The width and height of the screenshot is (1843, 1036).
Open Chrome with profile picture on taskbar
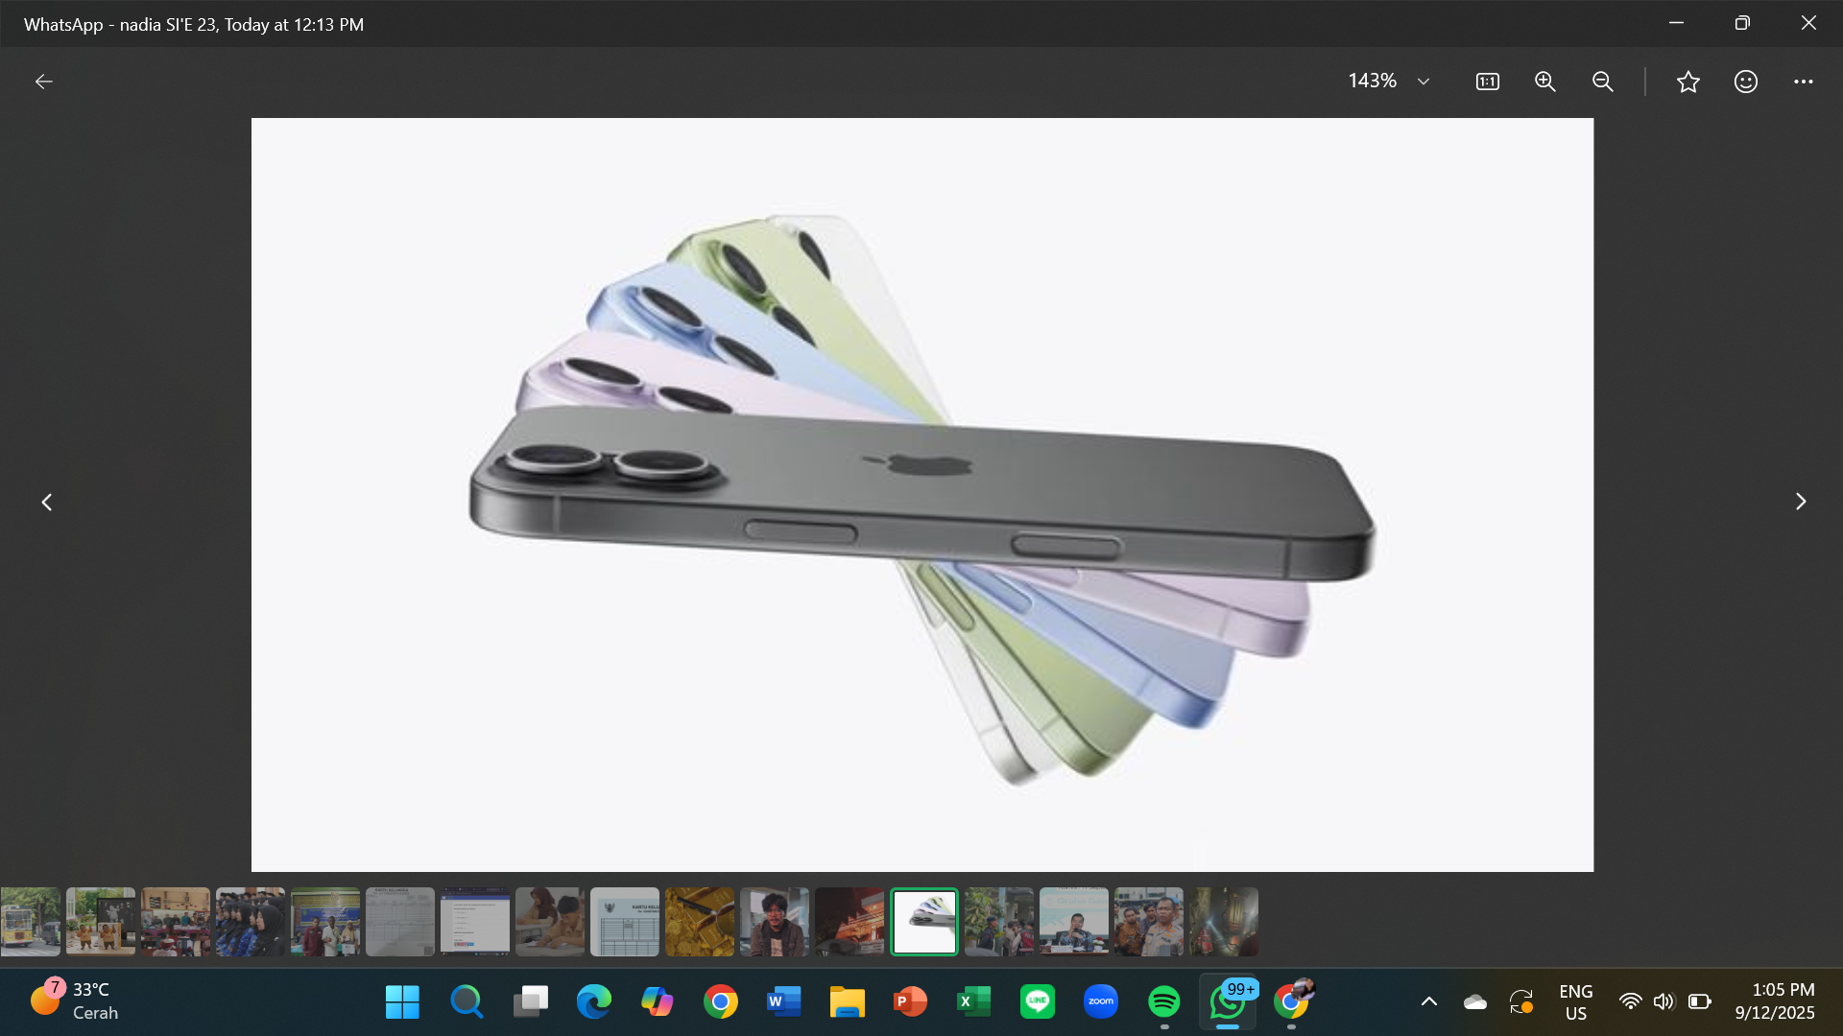[x=1291, y=1002]
